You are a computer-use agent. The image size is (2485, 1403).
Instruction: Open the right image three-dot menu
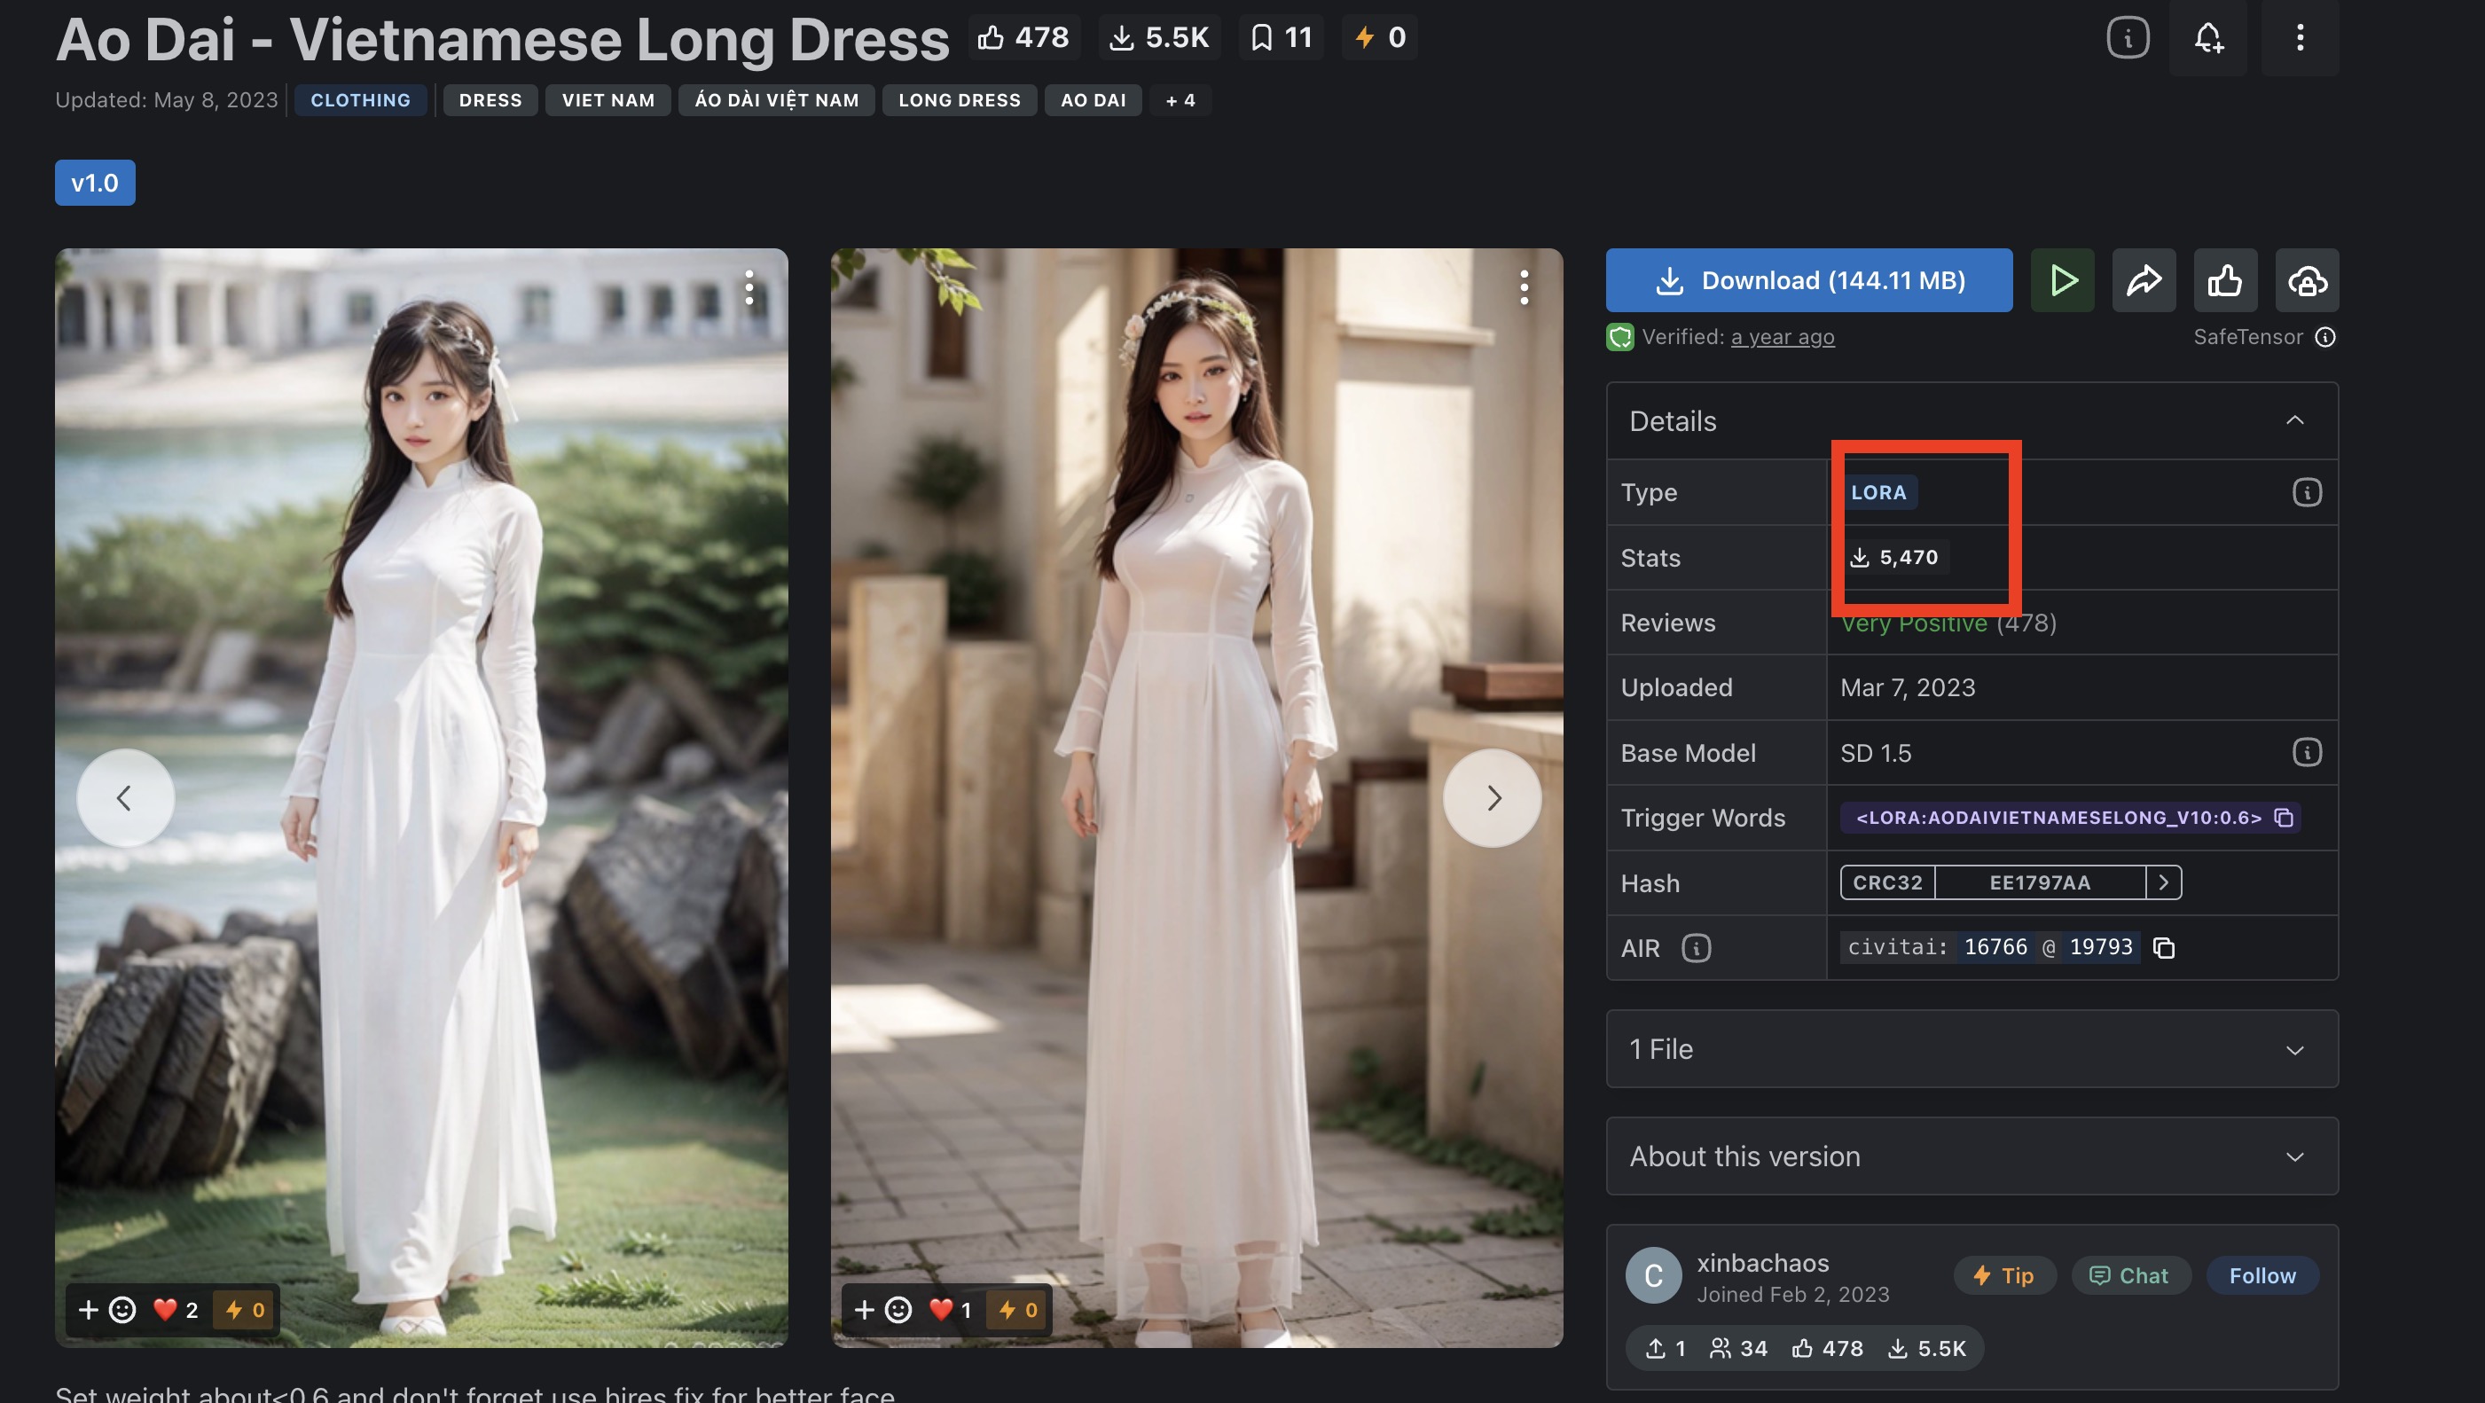coord(1525,287)
